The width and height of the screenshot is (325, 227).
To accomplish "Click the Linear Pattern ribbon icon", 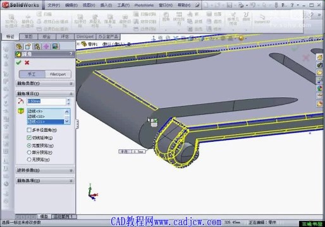I will pos(179,18).
